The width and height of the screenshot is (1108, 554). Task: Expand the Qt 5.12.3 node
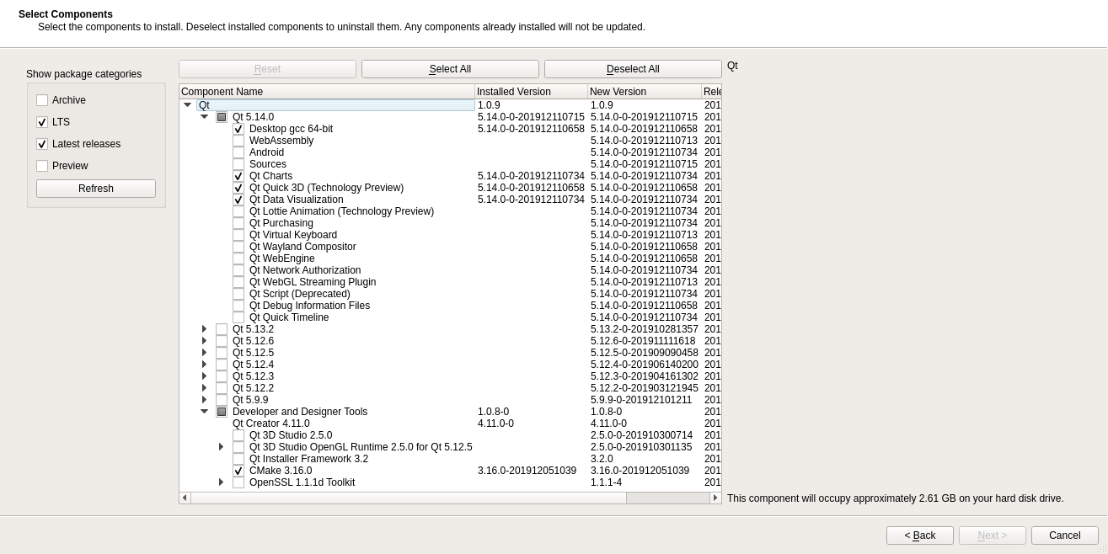click(204, 376)
